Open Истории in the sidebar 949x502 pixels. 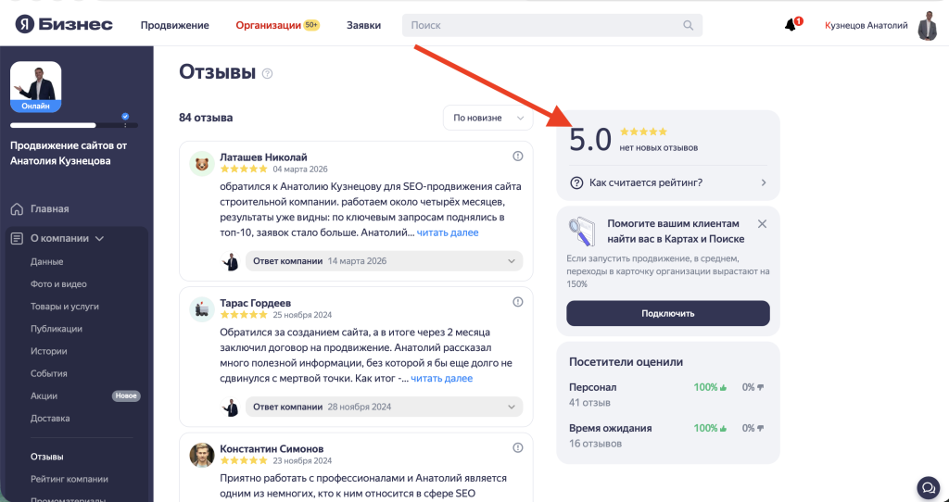click(x=49, y=351)
